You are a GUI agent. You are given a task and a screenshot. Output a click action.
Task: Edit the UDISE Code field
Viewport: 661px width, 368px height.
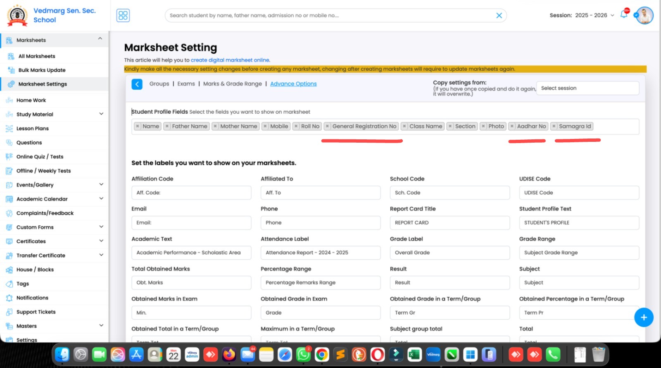579,193
